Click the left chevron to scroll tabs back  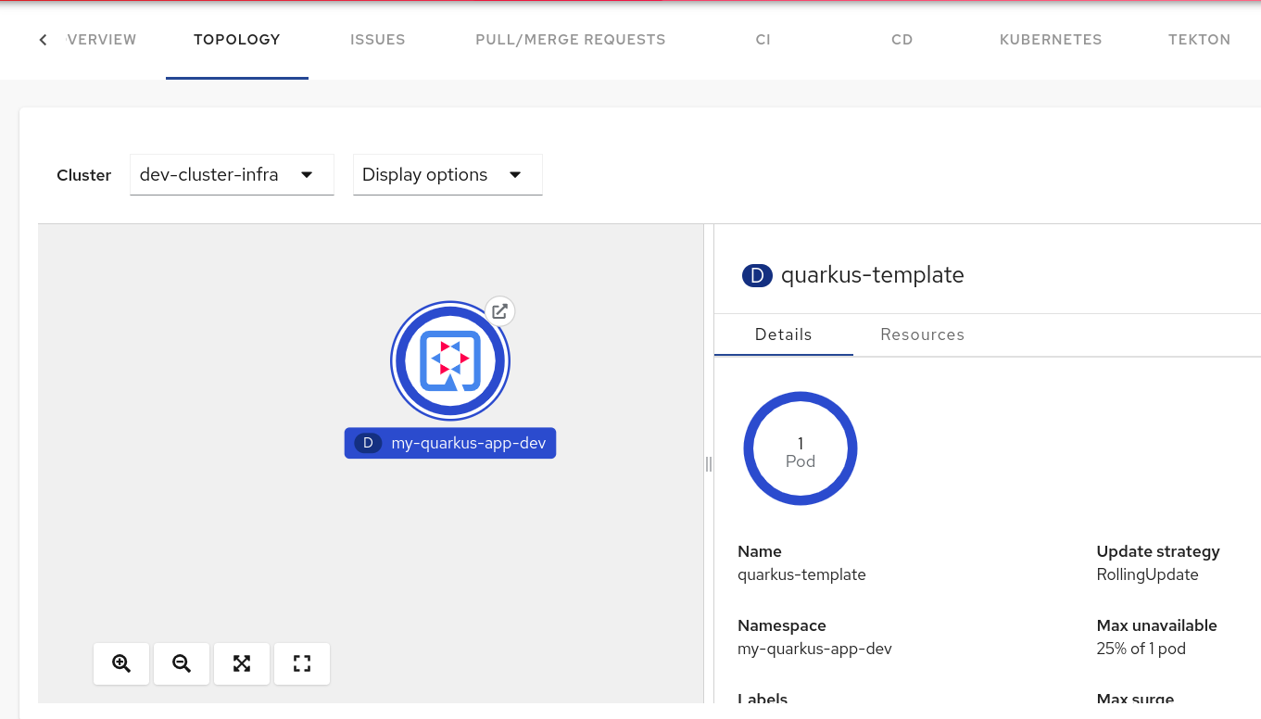coord(43,40)
